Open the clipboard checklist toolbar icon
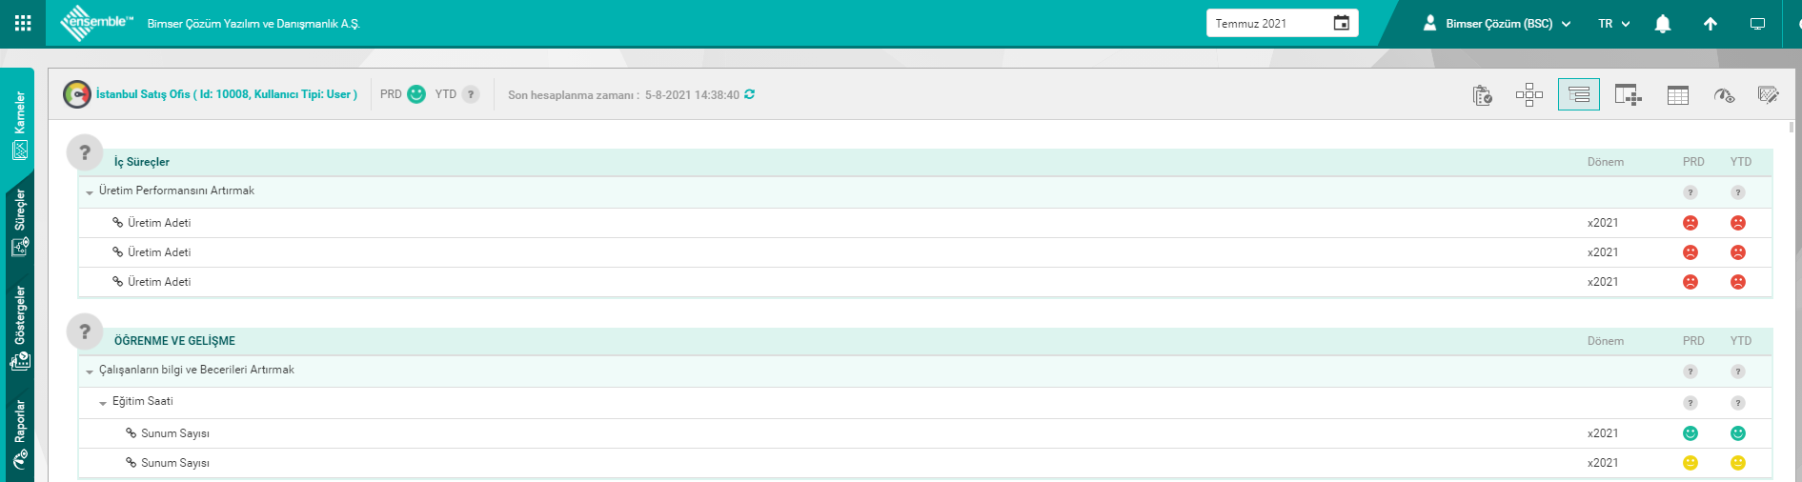Image resolution: width=1802 pixels, height=482 pixels. [x=1483, y=94]
